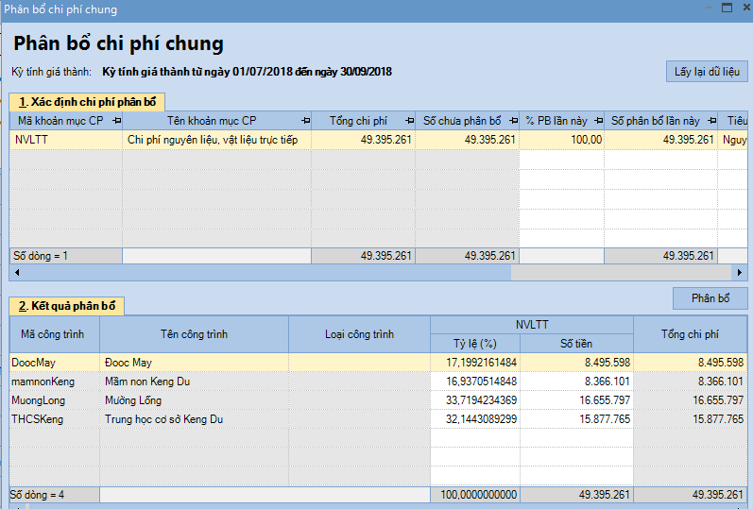This screenshot has width=753, height=509.
Task: Click 8.495.598 in DoocMay row's Số tiền column
Action: [x=576, y=363]
